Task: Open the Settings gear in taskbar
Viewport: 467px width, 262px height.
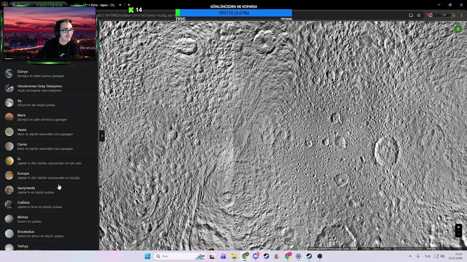Action: pyautogui.click(x=298, y=256)
